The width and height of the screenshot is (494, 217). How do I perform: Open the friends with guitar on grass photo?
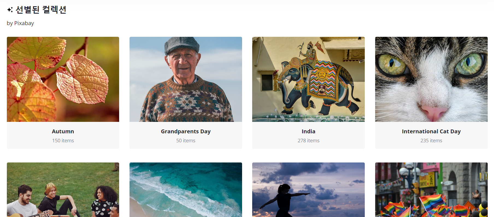63,190
